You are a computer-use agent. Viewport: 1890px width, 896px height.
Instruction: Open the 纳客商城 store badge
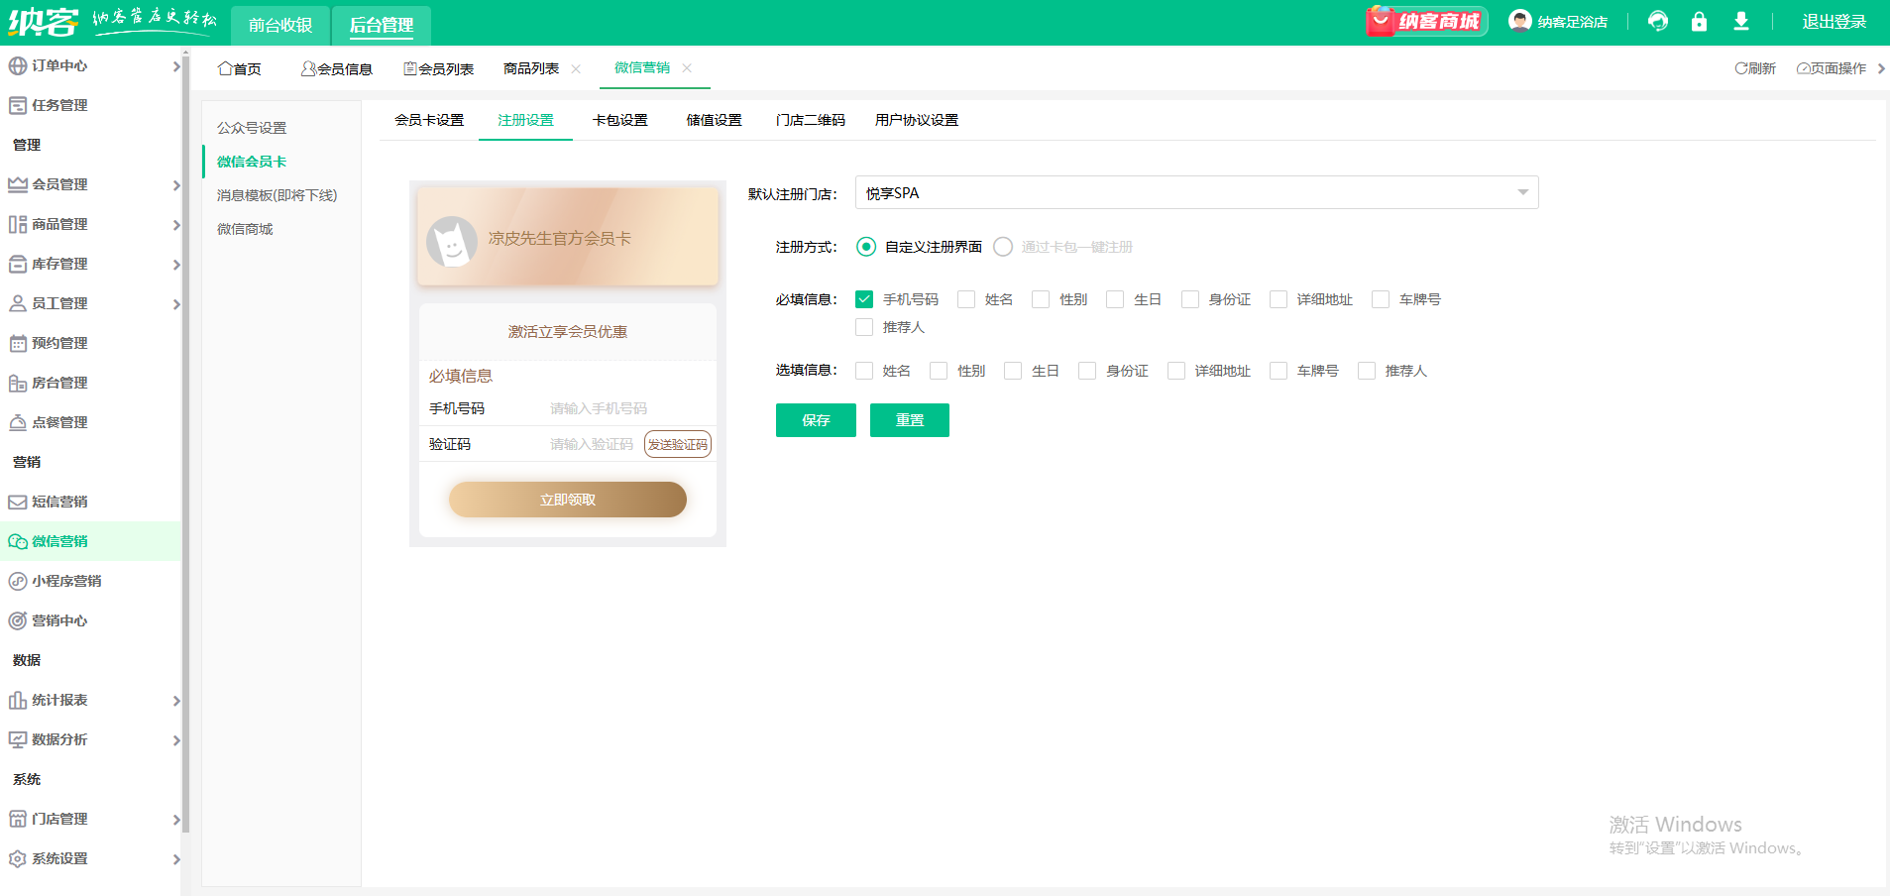1426,22
